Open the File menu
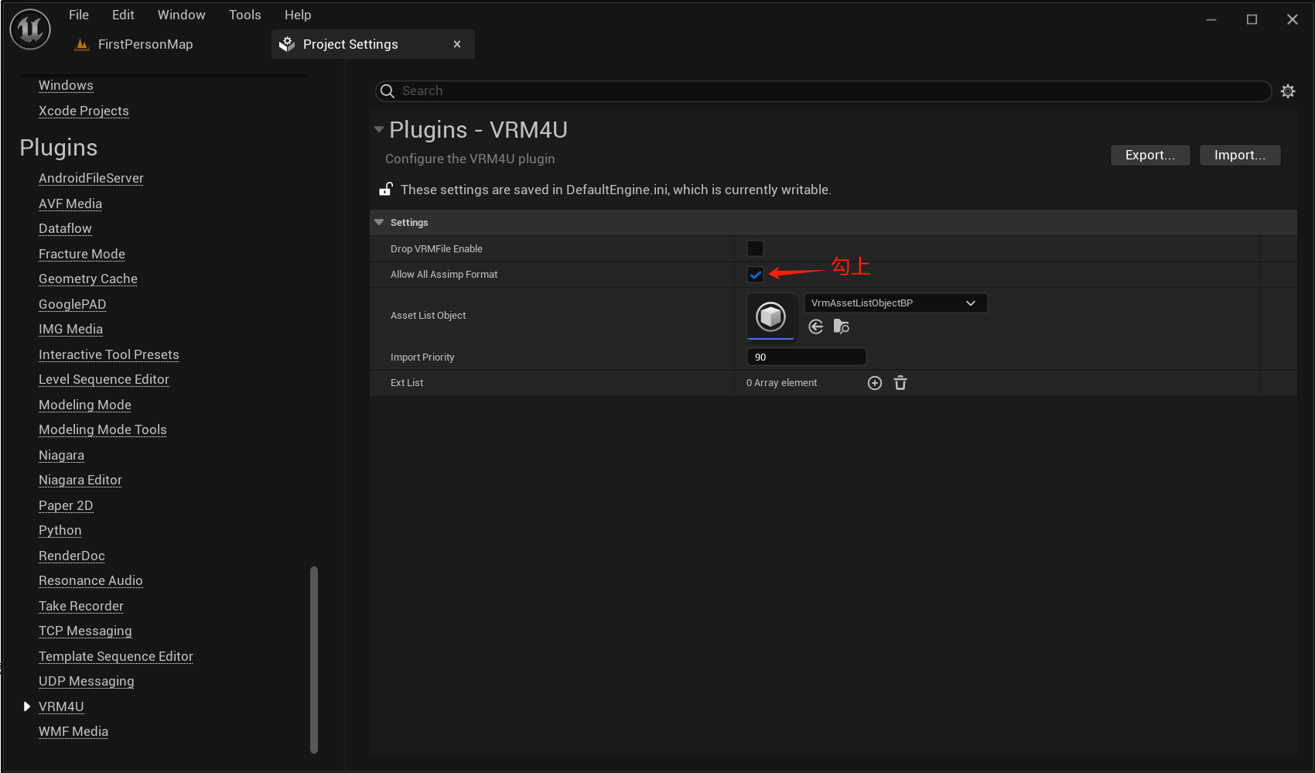The image size is (1315, 773). [79, 15]
